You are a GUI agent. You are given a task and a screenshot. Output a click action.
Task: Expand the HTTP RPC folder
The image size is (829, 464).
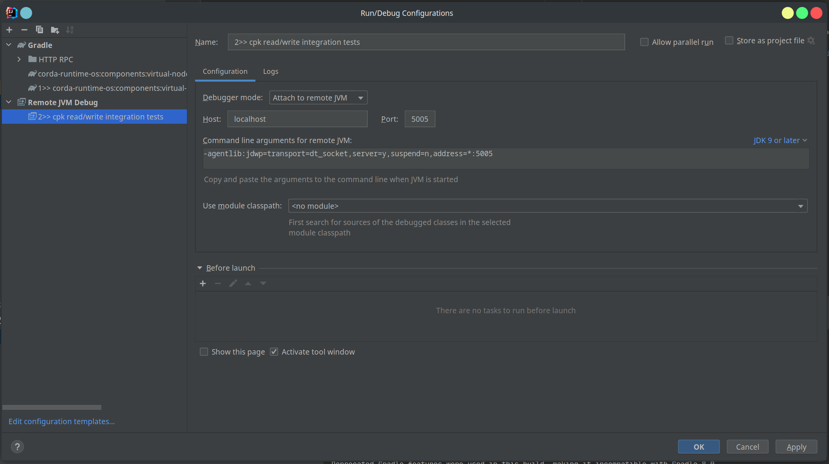19,59
